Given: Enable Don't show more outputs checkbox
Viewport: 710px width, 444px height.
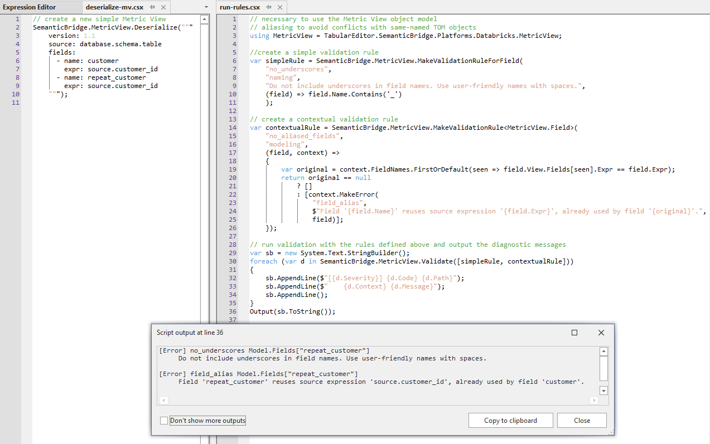Looking at the screenshot, I should (163, 421).
